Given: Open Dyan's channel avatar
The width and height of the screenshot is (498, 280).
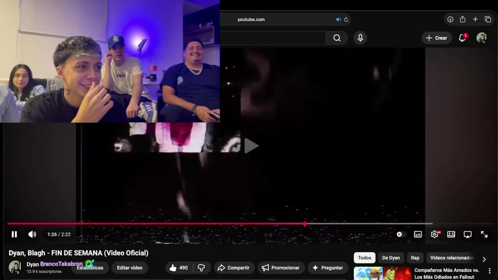Looking at the screenshot, I should 15,267.
